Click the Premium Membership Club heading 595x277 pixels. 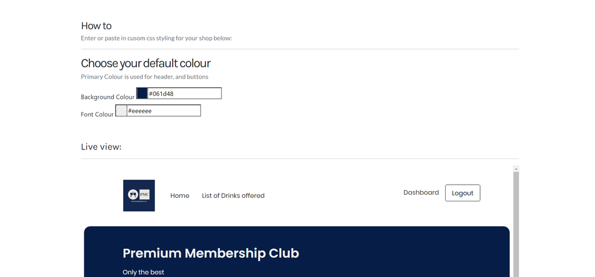pyautogui.click(x=211, y=253)
